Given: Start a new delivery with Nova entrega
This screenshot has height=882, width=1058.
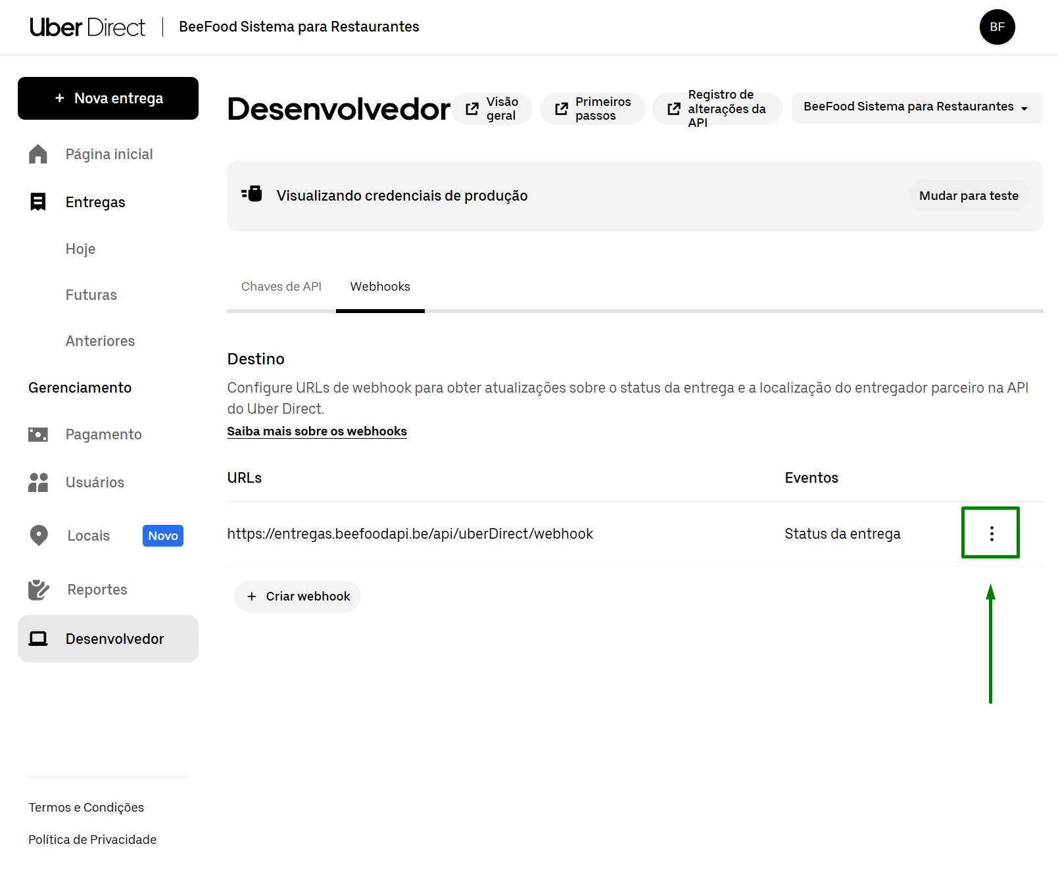Looking at the screenshot, I should pos(108,98).
